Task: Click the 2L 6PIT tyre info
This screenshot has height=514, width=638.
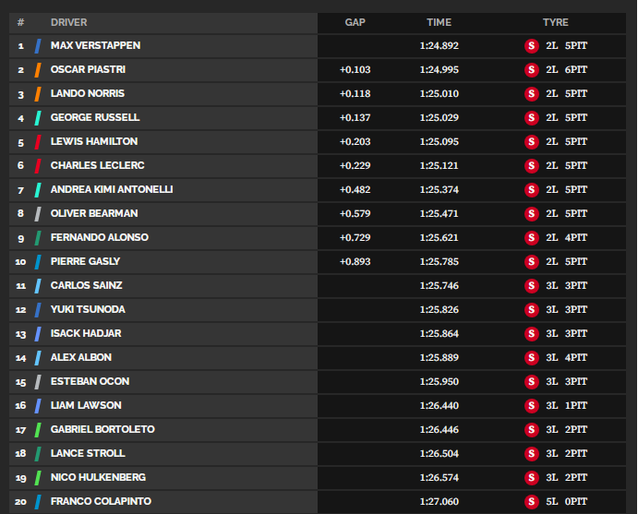Action: (x=566, y=69)
